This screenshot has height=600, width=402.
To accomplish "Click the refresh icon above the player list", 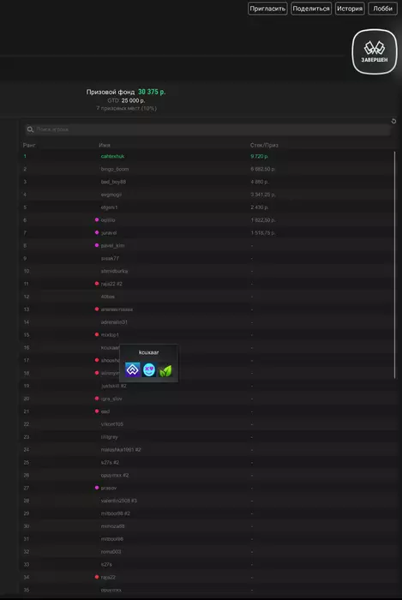I will coord(393,122).
